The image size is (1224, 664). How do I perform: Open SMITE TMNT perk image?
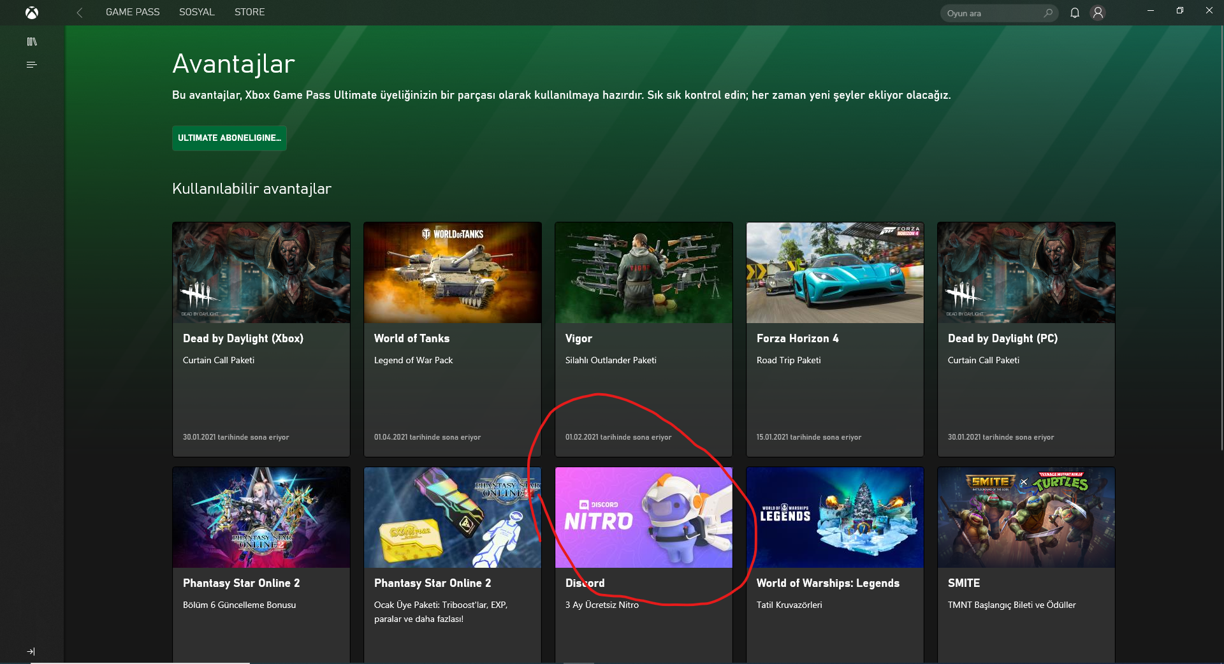point(1026,517)
